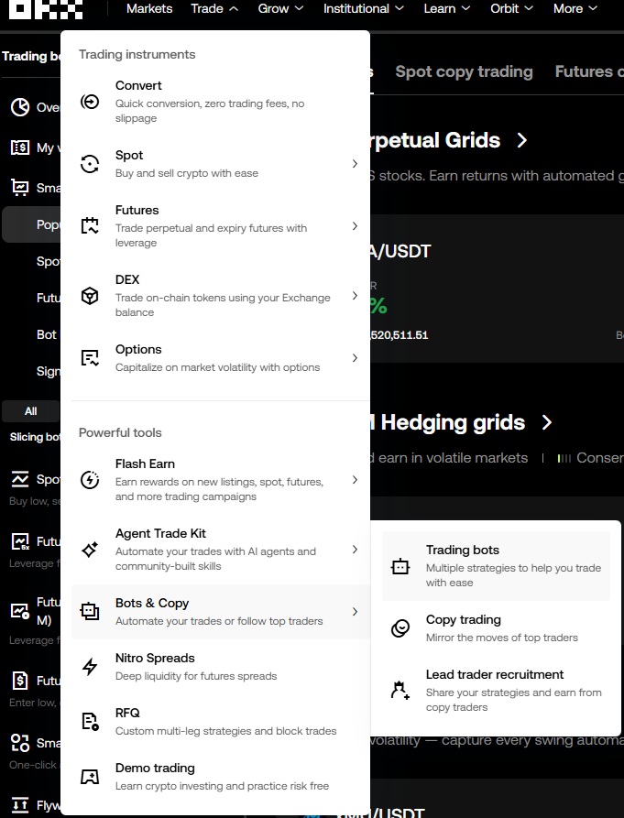The height and width of the screenshot is (818, 624).
Task: Select Pop item in trading sidebar
Action: 32,224
